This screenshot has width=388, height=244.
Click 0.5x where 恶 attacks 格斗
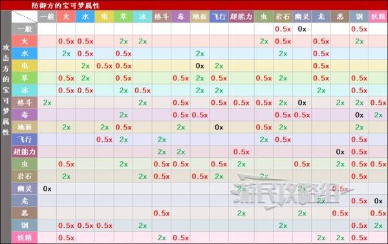[162, 214]
